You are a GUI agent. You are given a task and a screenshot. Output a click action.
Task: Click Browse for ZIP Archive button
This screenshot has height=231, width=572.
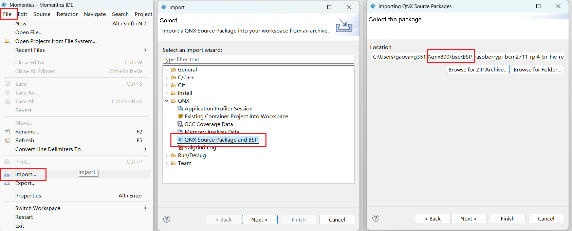coord(478,70)
